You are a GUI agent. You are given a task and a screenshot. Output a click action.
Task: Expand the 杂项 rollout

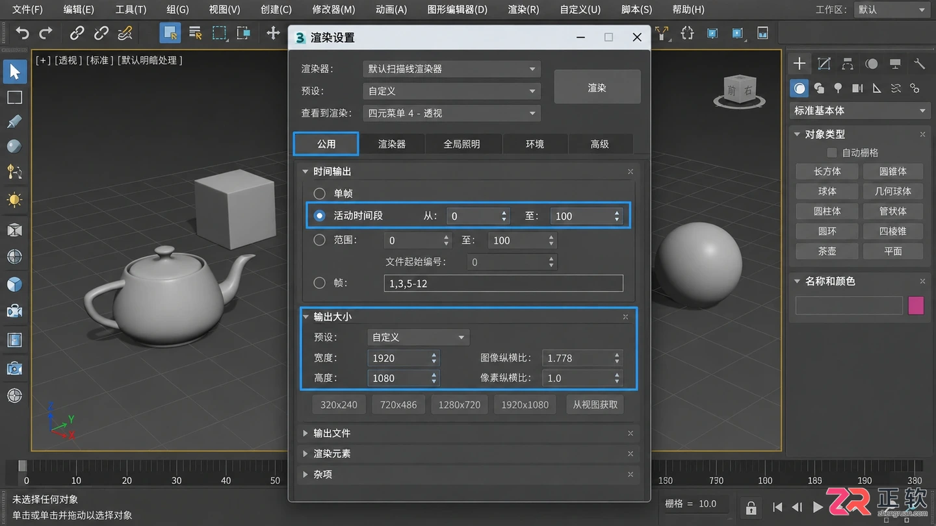click(x=305, y=475)
